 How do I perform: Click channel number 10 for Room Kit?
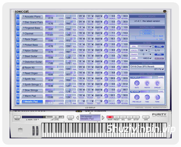[18, 68]
